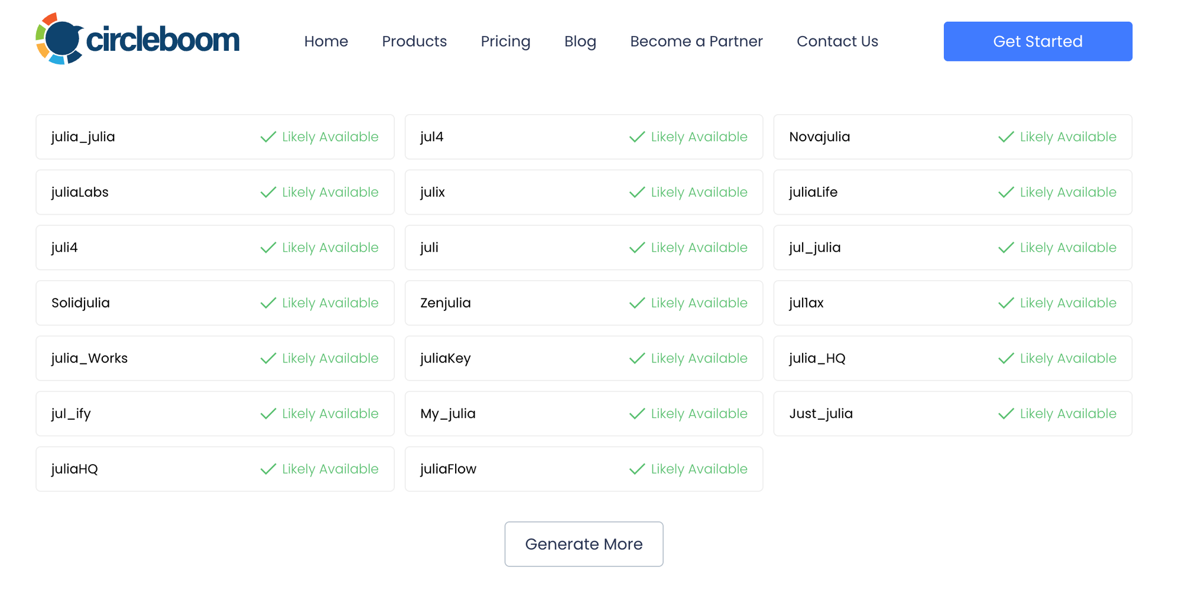Click the checkmark icon for Novajulia

pyautogui.click(x=1006, y=137)
